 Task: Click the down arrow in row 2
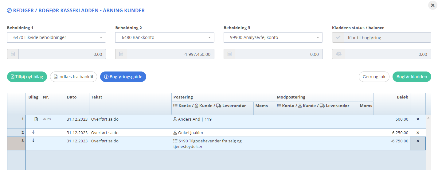point(33,133)
